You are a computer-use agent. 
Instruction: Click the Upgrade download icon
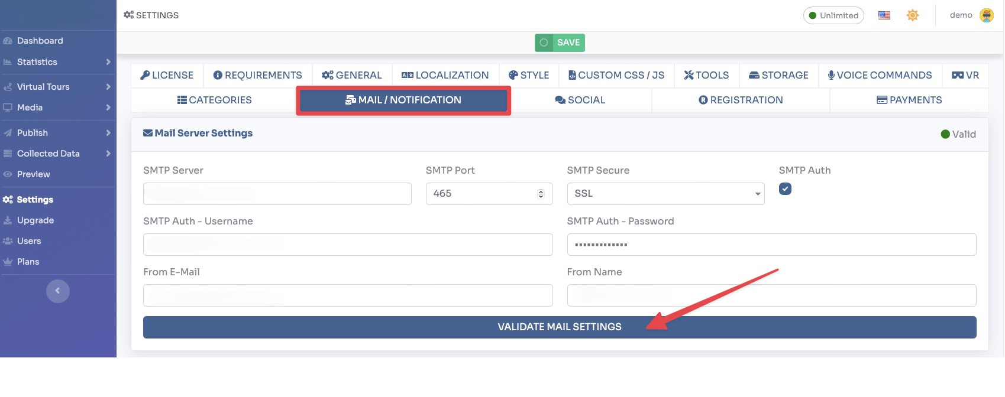tap(8, 220)
